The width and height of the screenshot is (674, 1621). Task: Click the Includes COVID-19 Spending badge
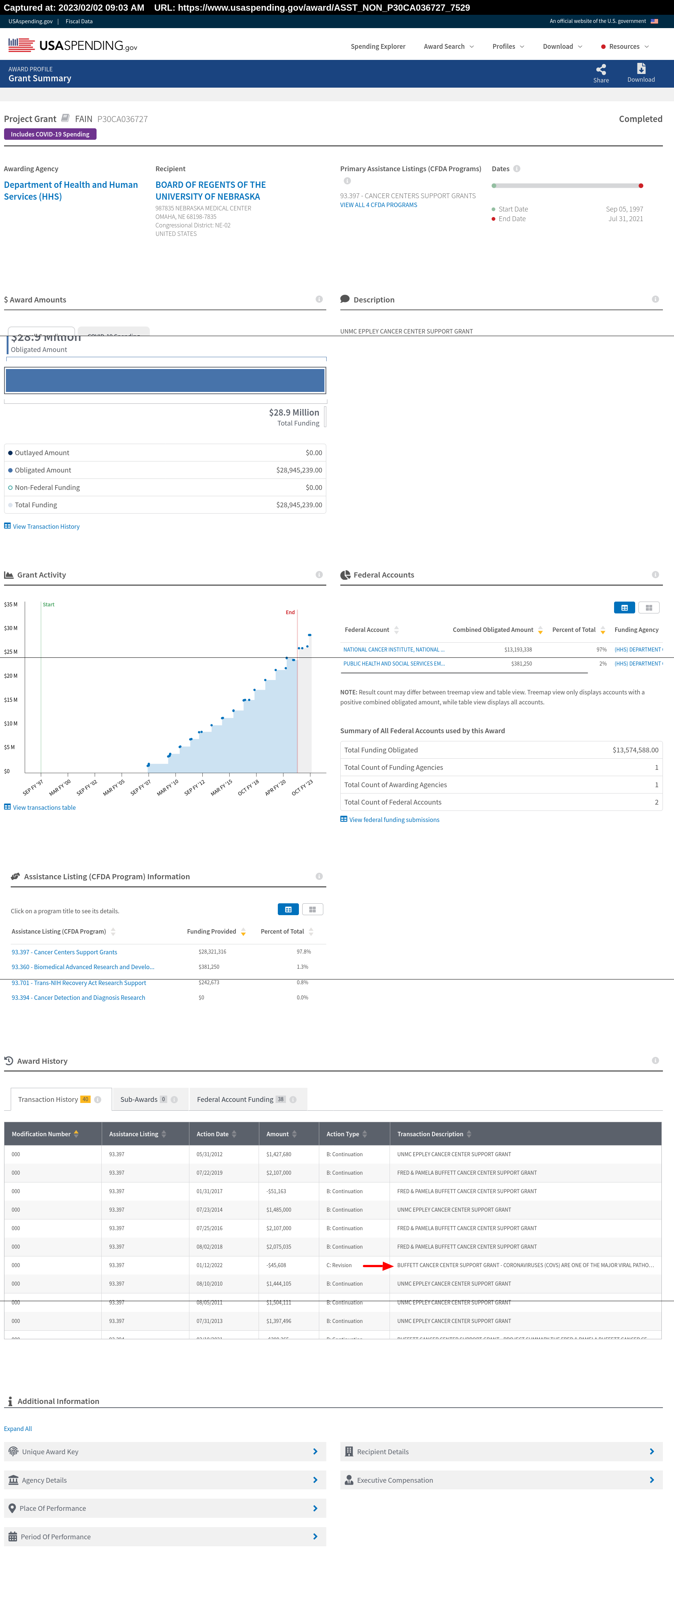(x=50, y=134)
